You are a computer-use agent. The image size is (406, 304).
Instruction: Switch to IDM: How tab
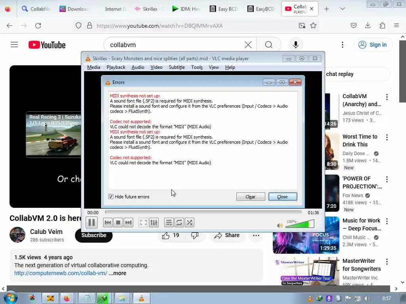click(x=186, y=9)
